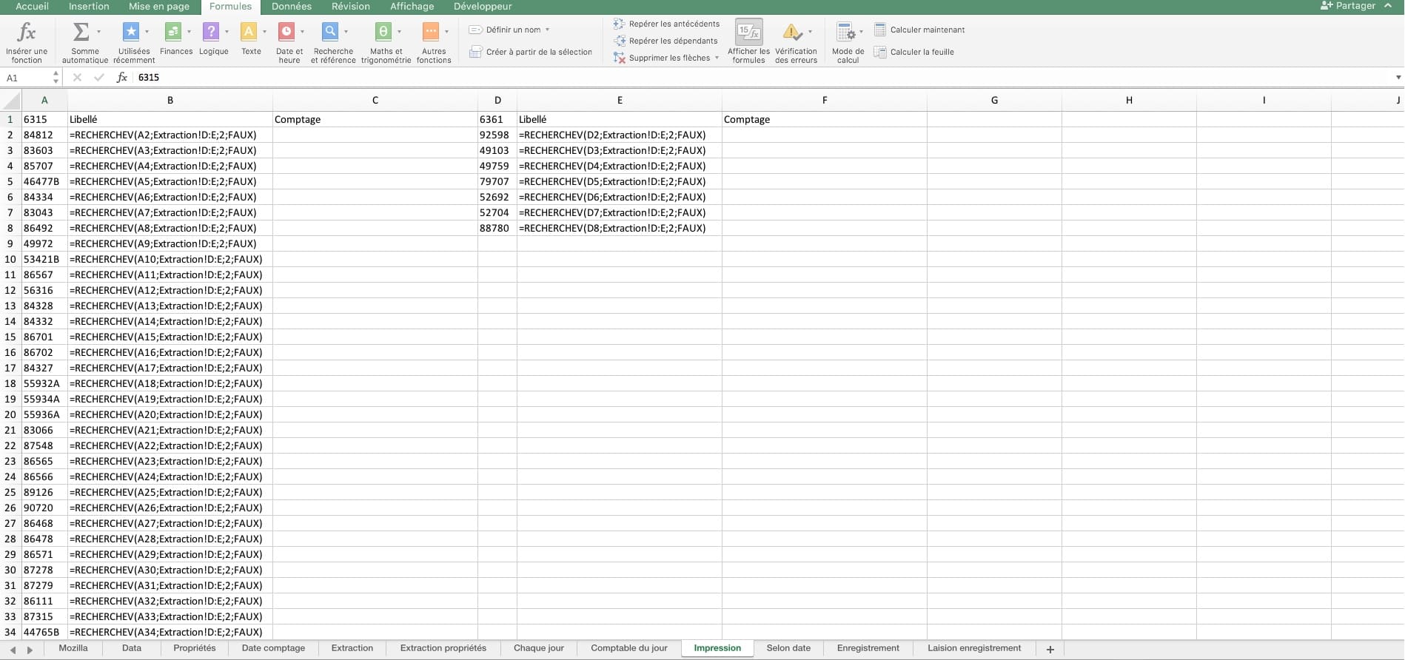The width and height of the screenshot is (1405, 660).
Task: Open the Utilisées récemment functions icon
Action: 131,32
